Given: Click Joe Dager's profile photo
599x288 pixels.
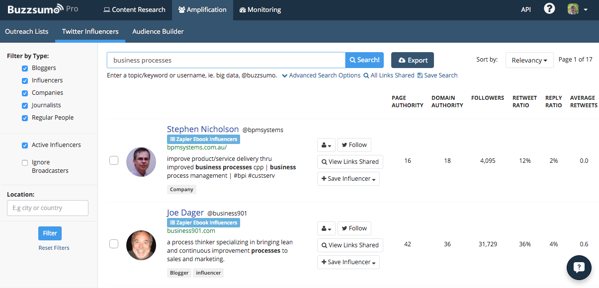Looking at the screenshot, I should pyautogui.click(x=141, y=245).
